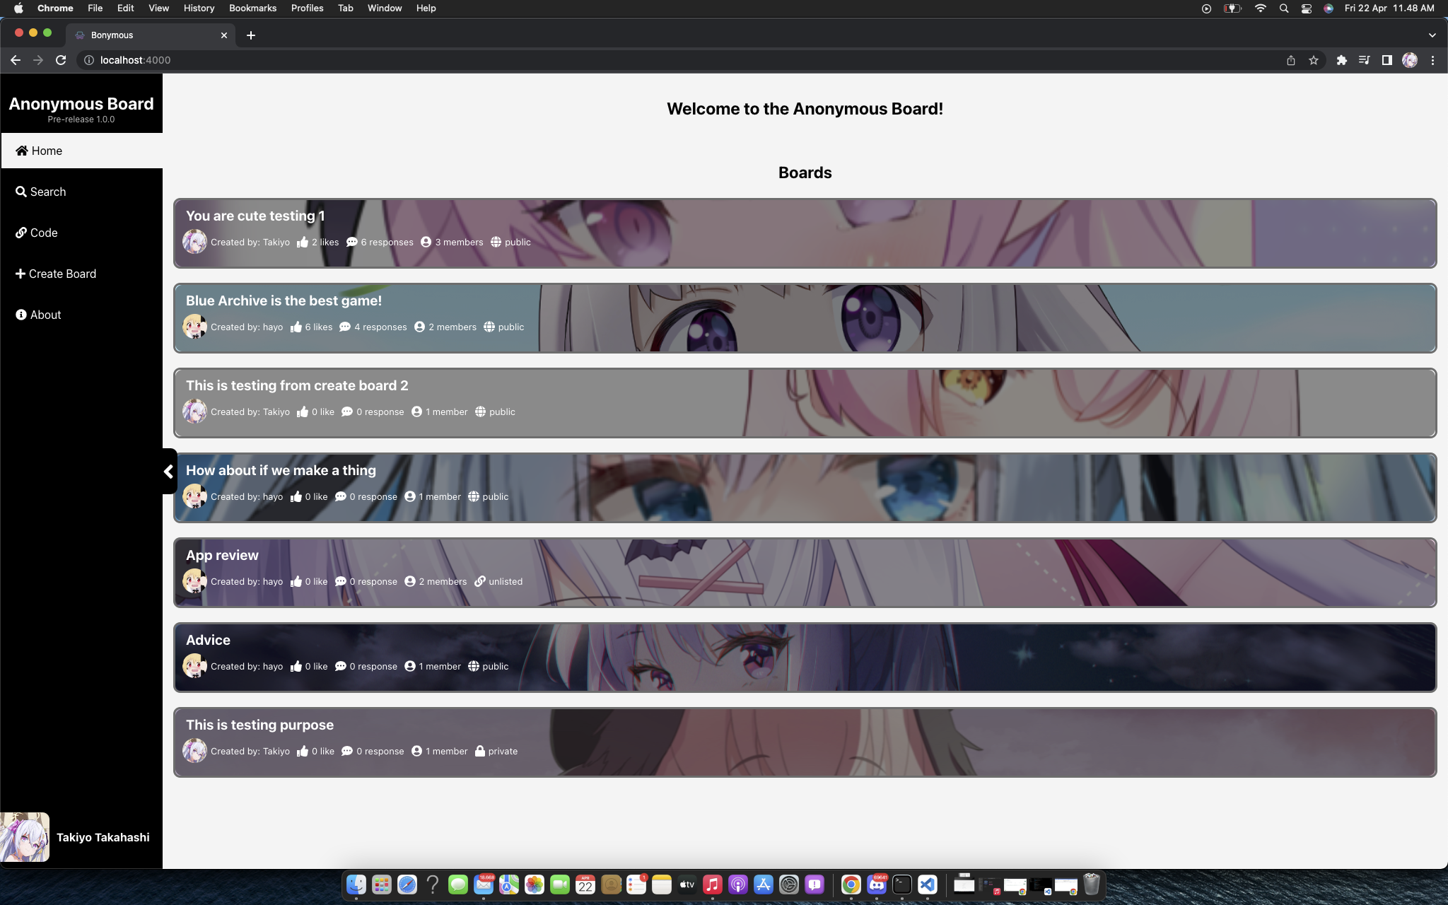Click the Home icon in sidebar
Screen dimensions: 1448x905
point(22,151)
